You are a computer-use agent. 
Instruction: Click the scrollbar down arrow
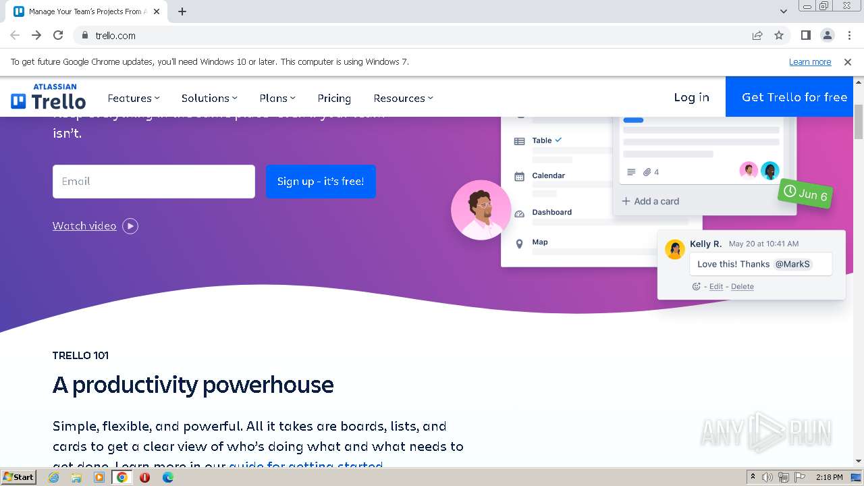(x=859, y=462)
